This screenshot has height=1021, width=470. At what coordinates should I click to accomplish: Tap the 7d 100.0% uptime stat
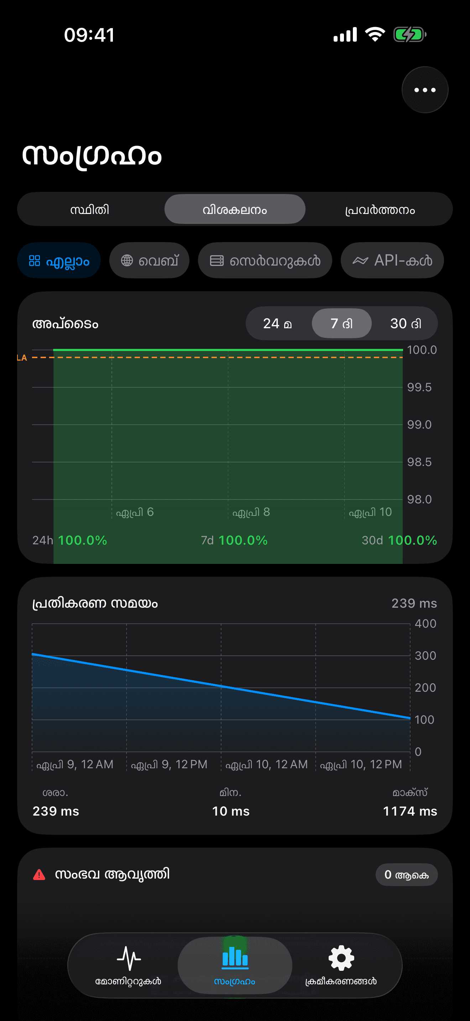point(234,540)
